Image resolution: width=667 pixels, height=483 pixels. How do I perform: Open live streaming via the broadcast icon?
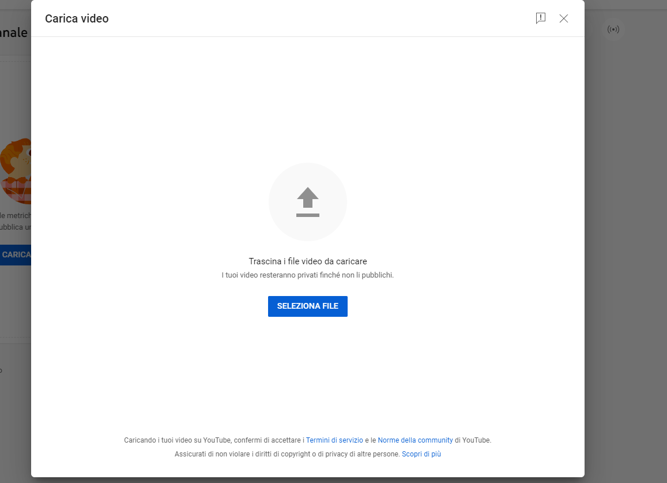613,29
